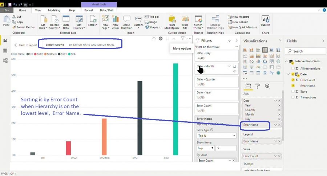
Task: Toggle eye icon in Filters header
Action: pos(230,41)
